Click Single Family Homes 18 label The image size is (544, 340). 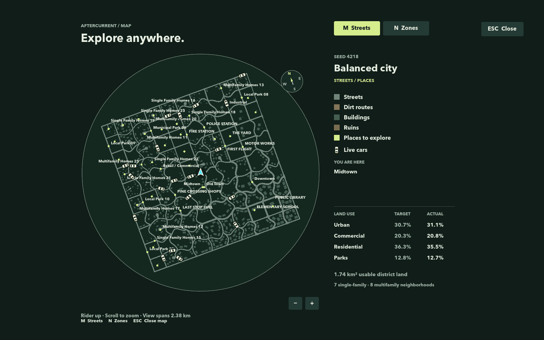pyautogui.click(x=213, y=112)
